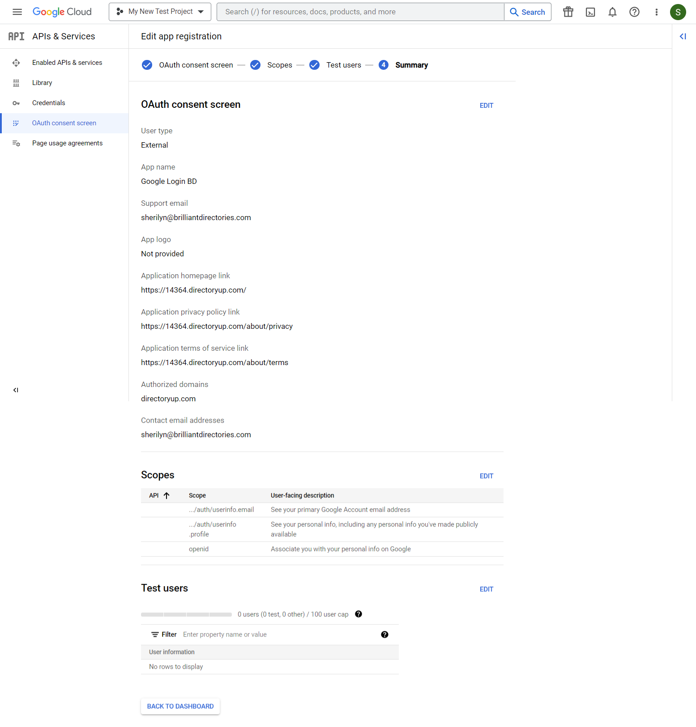
Task: Click the Google Cloud logo
Action: [x=62, y=12]
